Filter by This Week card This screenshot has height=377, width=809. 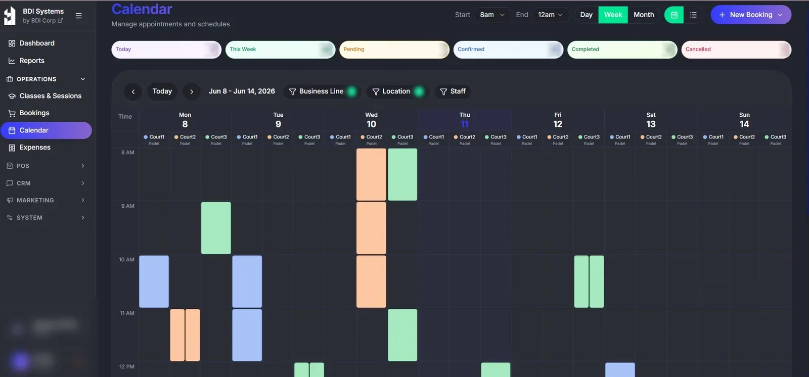click(280, 50)
